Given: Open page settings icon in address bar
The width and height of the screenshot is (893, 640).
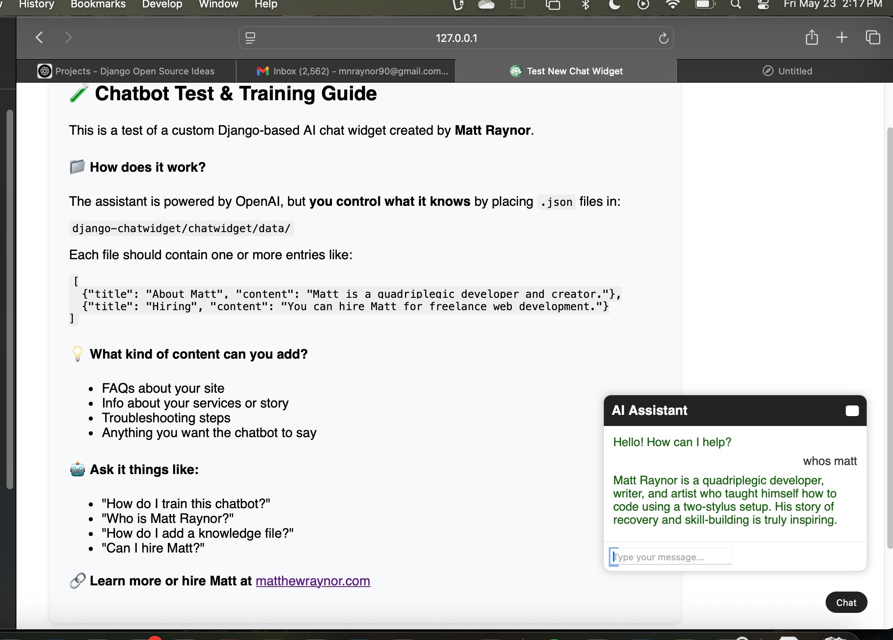Looking at the screenshot, I should pyautogui.click(x=250, y=38).
